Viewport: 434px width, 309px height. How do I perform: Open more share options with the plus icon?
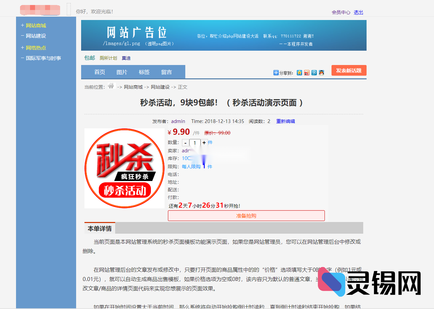[276, 72]
